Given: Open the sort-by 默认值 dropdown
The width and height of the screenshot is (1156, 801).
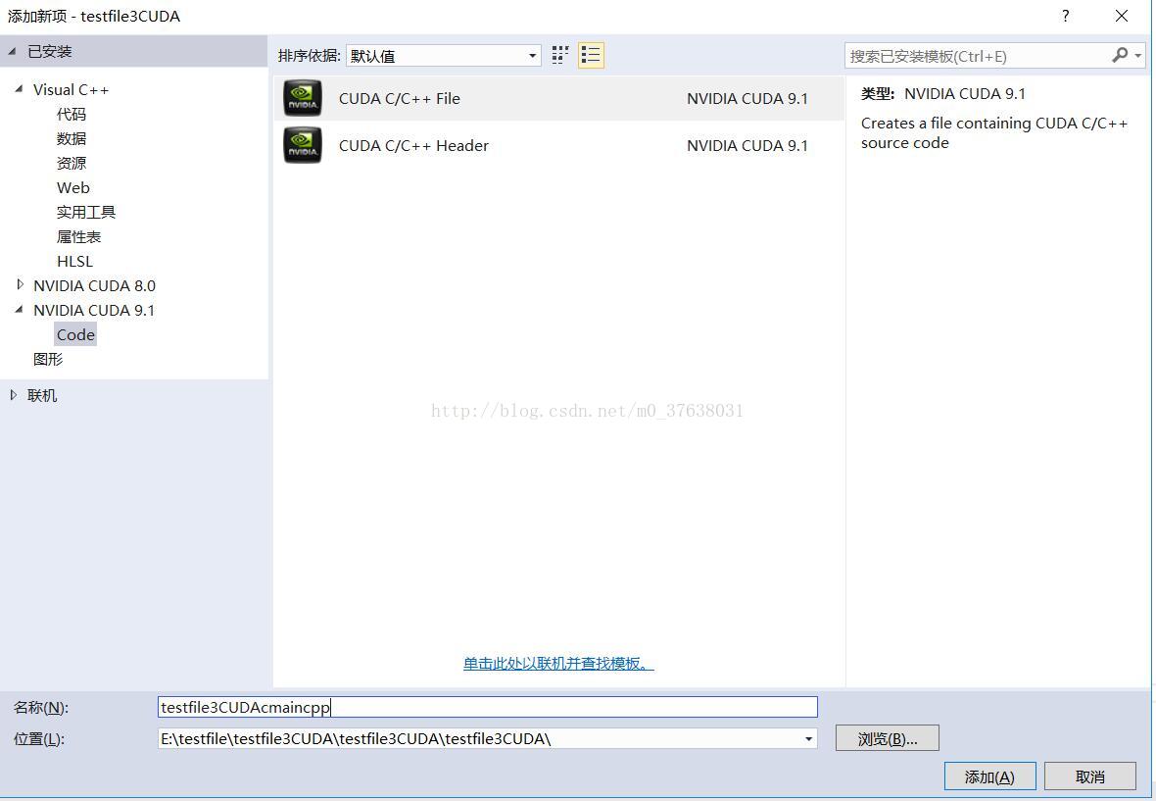Looking at the screenshot, I should point(443,56).
